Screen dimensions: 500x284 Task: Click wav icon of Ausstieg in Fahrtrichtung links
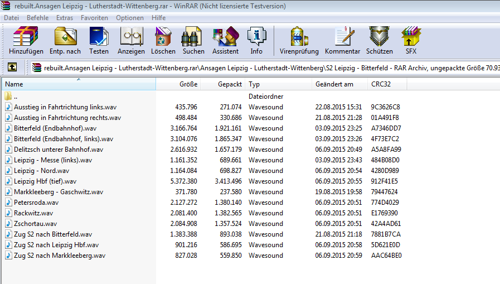[8, 107]
